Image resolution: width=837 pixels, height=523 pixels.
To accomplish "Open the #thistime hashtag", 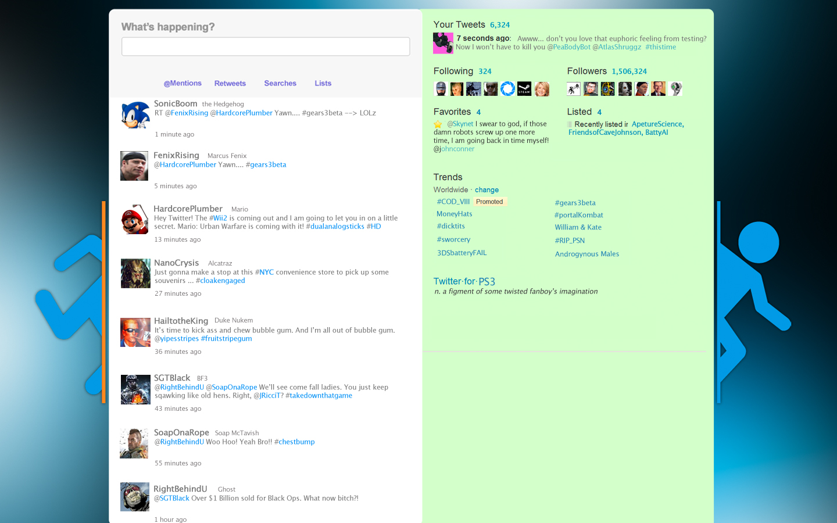I will 661,47.
